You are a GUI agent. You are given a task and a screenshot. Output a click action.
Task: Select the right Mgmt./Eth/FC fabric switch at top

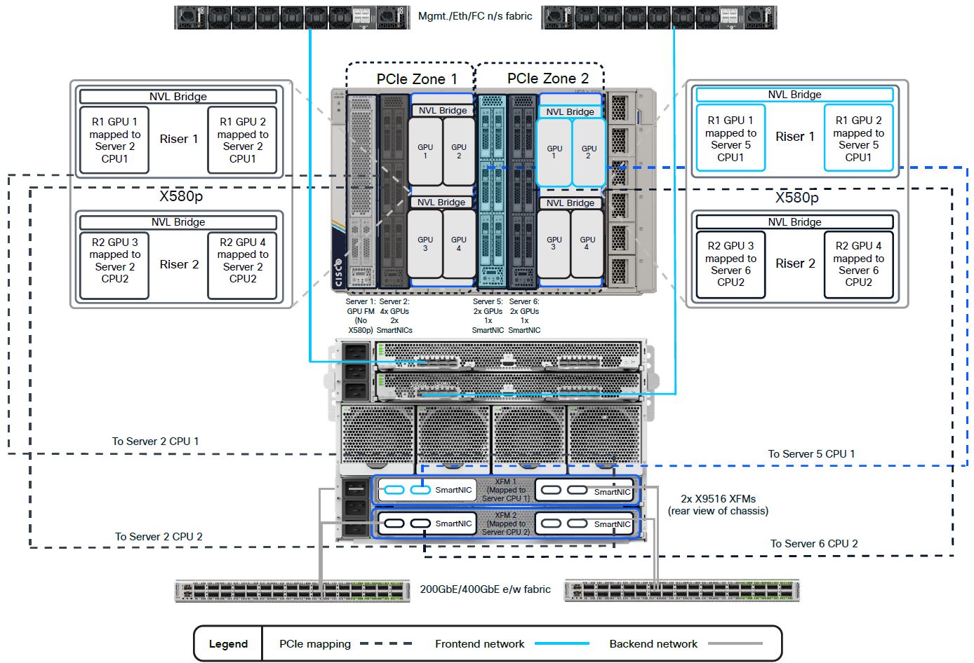tap(659, 17)
